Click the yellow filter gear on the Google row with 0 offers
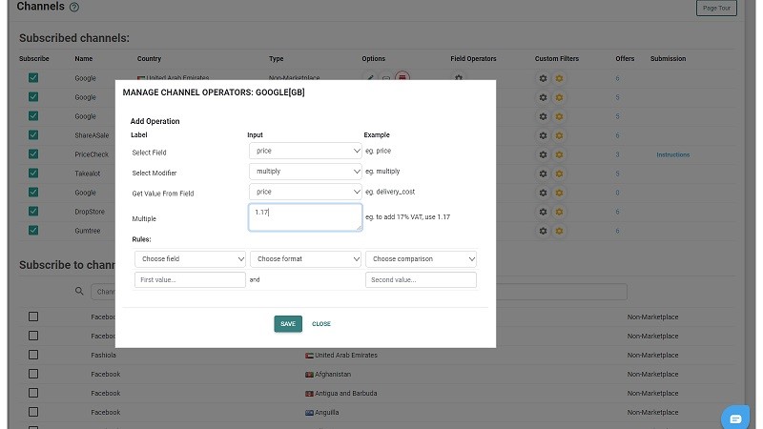This screenshot has height=429, width=763. coord(559,194)
